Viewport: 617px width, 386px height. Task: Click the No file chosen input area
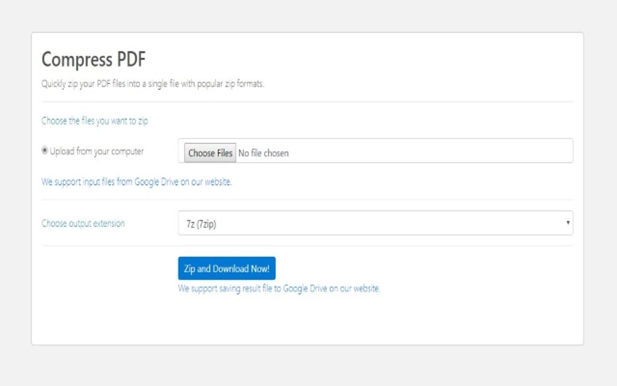[363, 152]
